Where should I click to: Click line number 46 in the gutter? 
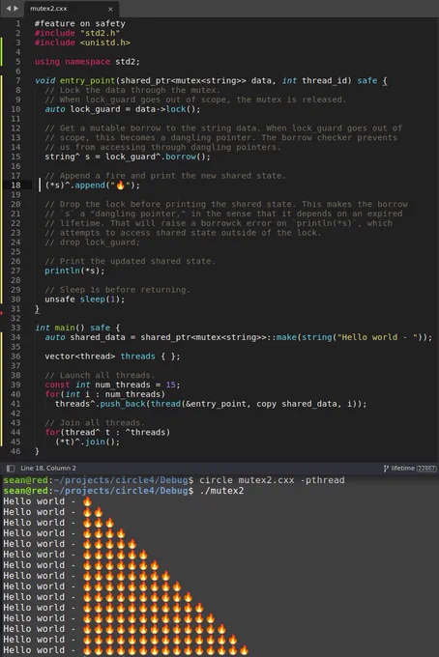click(x=15, y=451)
